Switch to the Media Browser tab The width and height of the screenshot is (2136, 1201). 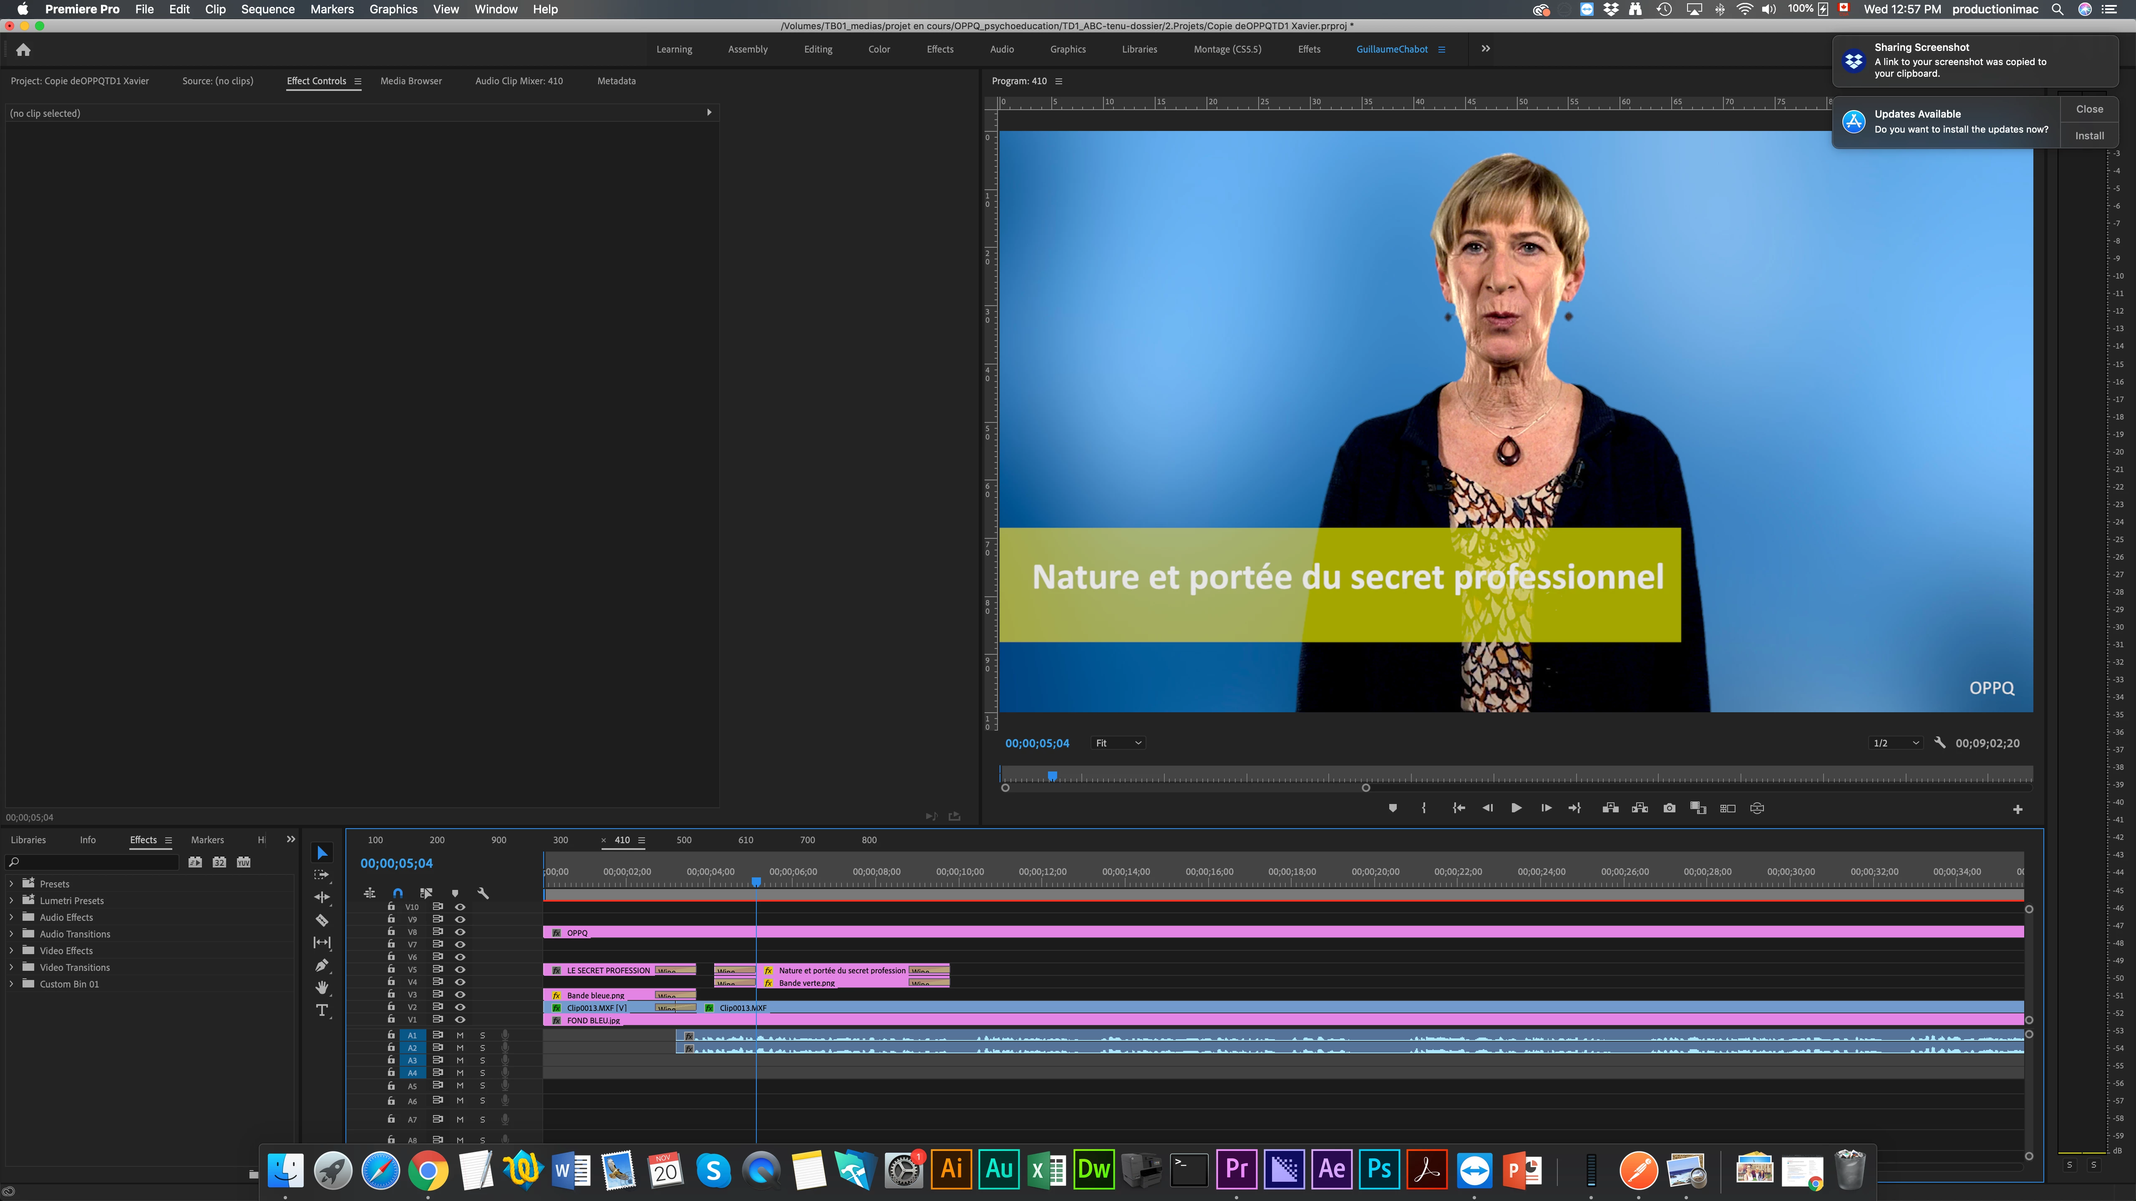pyautogui.click(x=411, y=81)
